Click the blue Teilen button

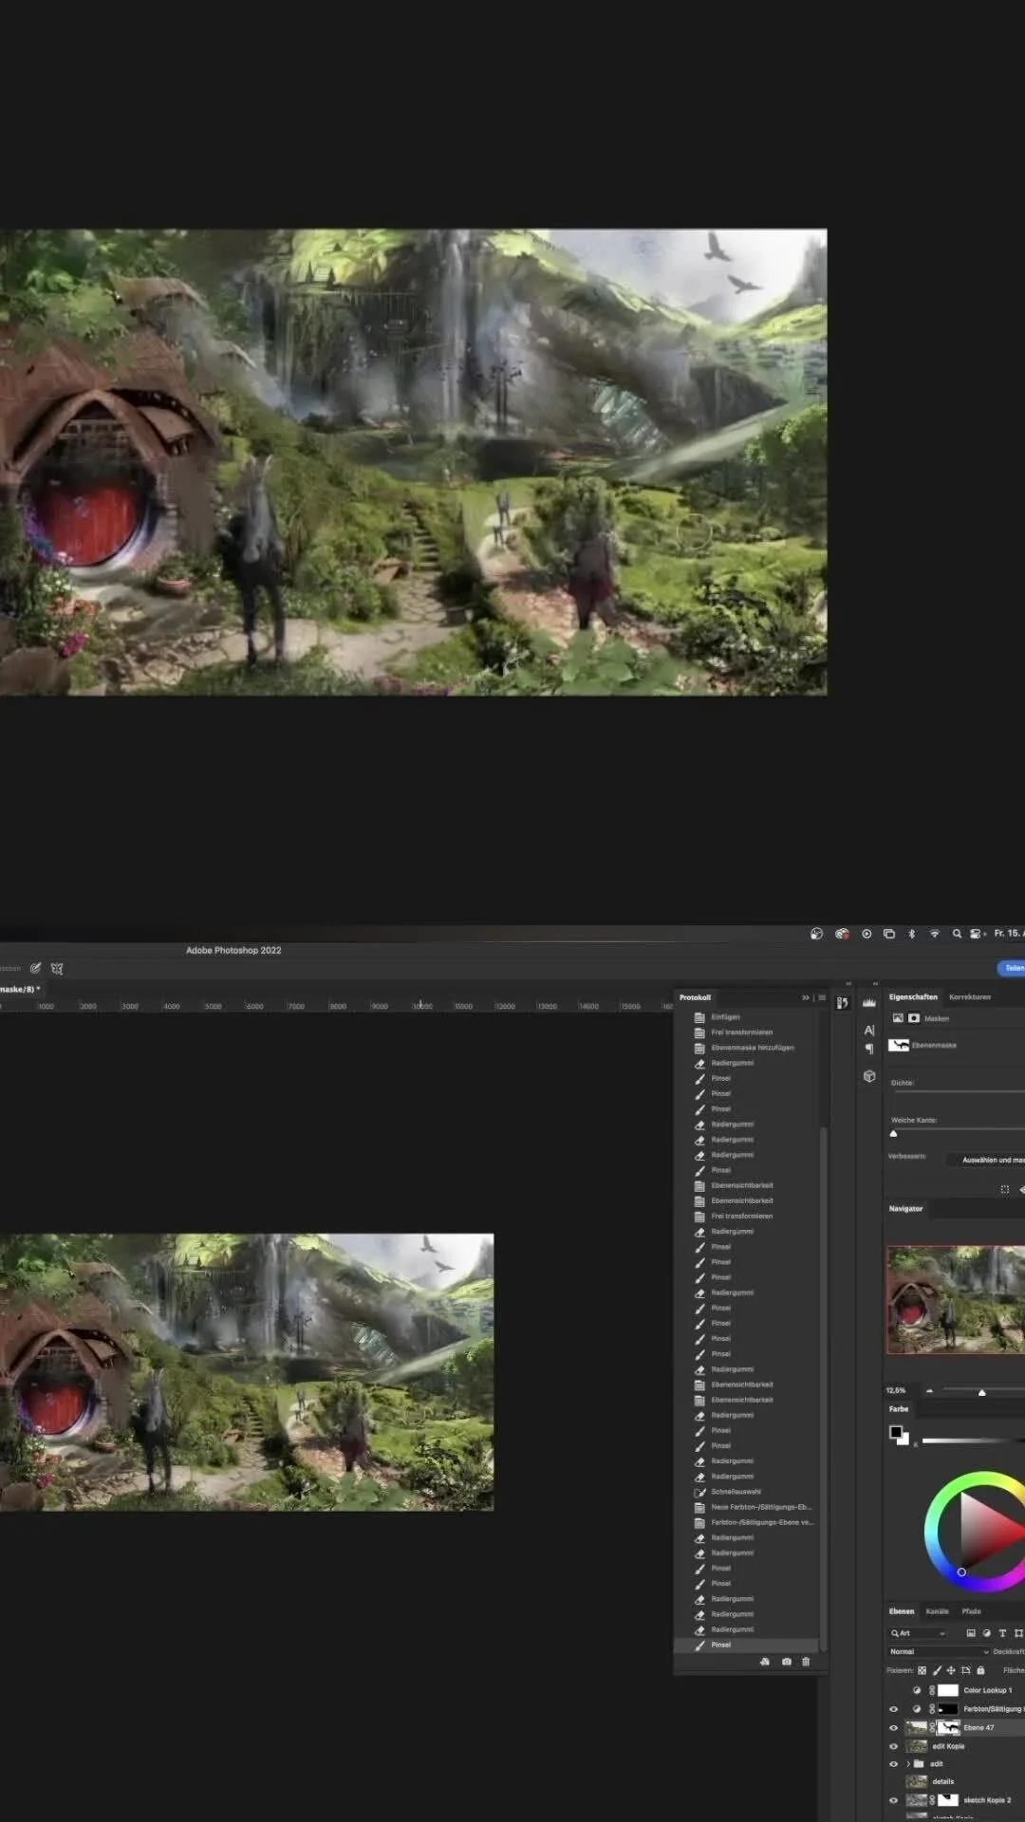[1013, 968]
